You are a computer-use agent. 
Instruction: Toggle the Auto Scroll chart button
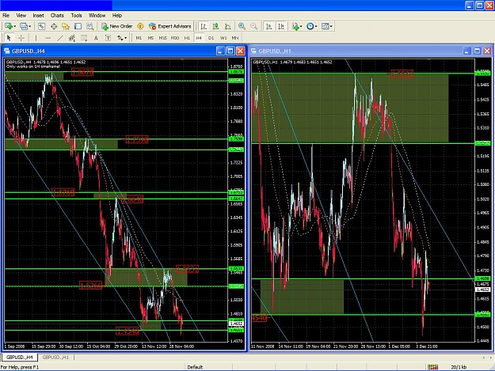pyautogui.click(x=269, y=26)
